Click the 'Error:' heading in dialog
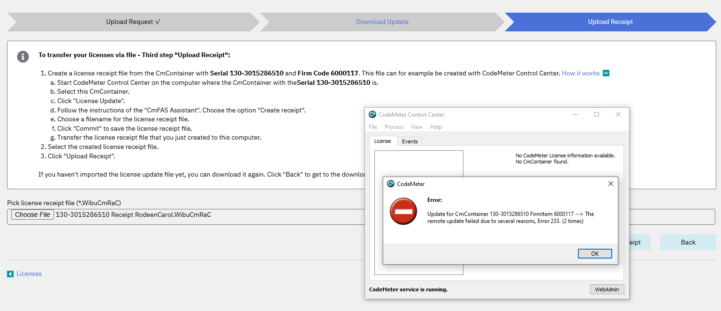This screenshot has width=721, height=311. point(435,200)
